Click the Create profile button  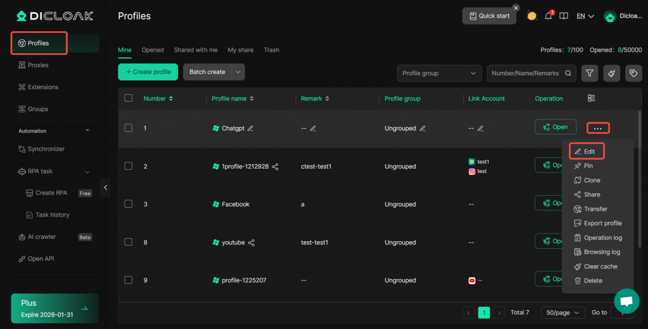coord(148,72)
